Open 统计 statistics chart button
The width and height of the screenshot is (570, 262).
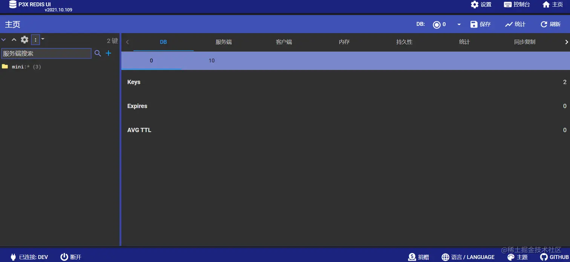[x=515, y=24]
